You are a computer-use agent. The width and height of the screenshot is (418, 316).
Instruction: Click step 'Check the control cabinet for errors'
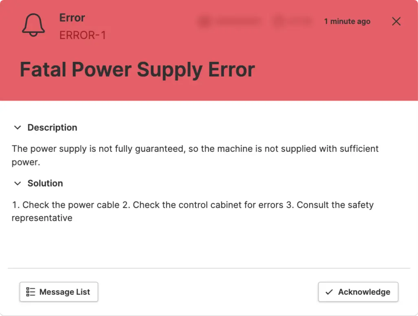203,204
